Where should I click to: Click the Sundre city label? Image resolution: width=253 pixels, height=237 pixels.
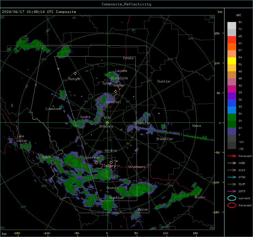(85, 117)
